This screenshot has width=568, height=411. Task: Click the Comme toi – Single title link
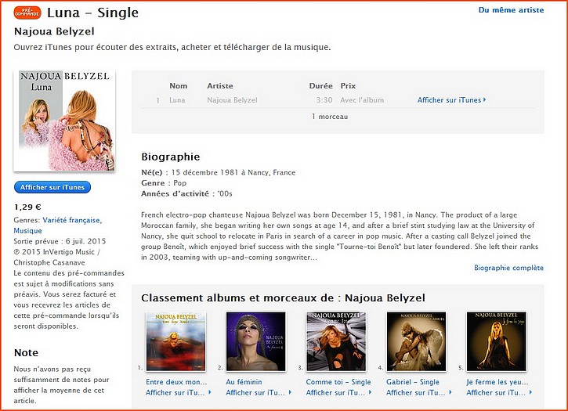(338, 382)
